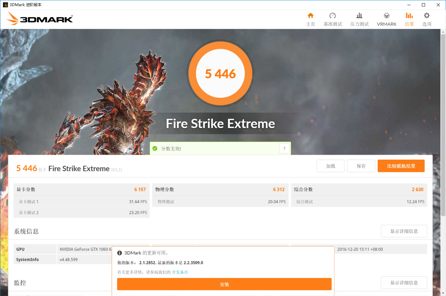Minimize the 3DMark window
Screen dimensions: 446x296
tap(409, 5)
